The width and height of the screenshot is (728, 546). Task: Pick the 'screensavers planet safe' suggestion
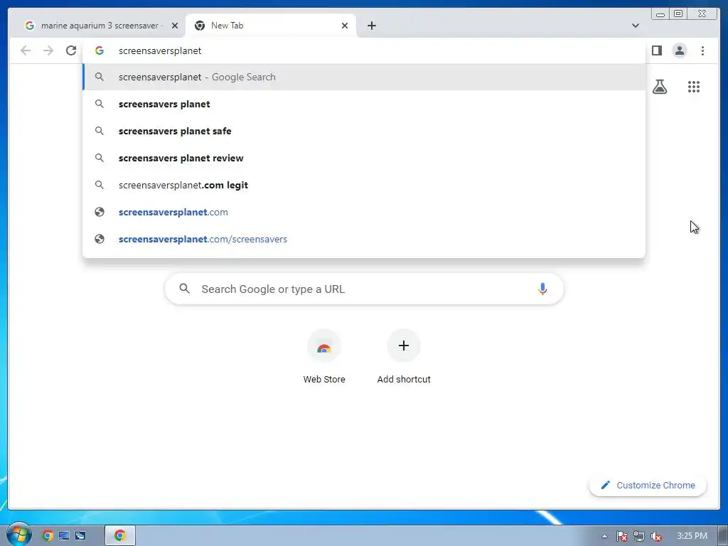pos(364,131)
